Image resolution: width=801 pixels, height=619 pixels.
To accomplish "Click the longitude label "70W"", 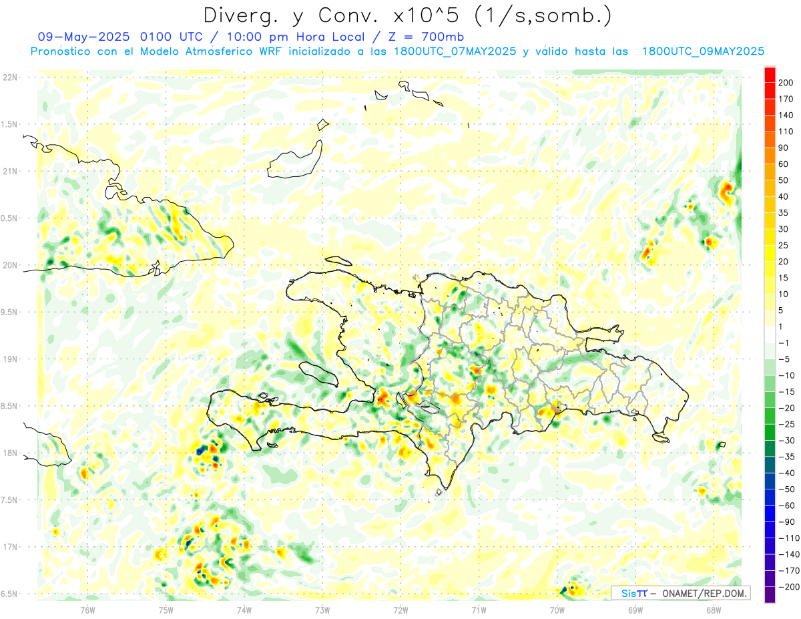I will tap(557, 609).
